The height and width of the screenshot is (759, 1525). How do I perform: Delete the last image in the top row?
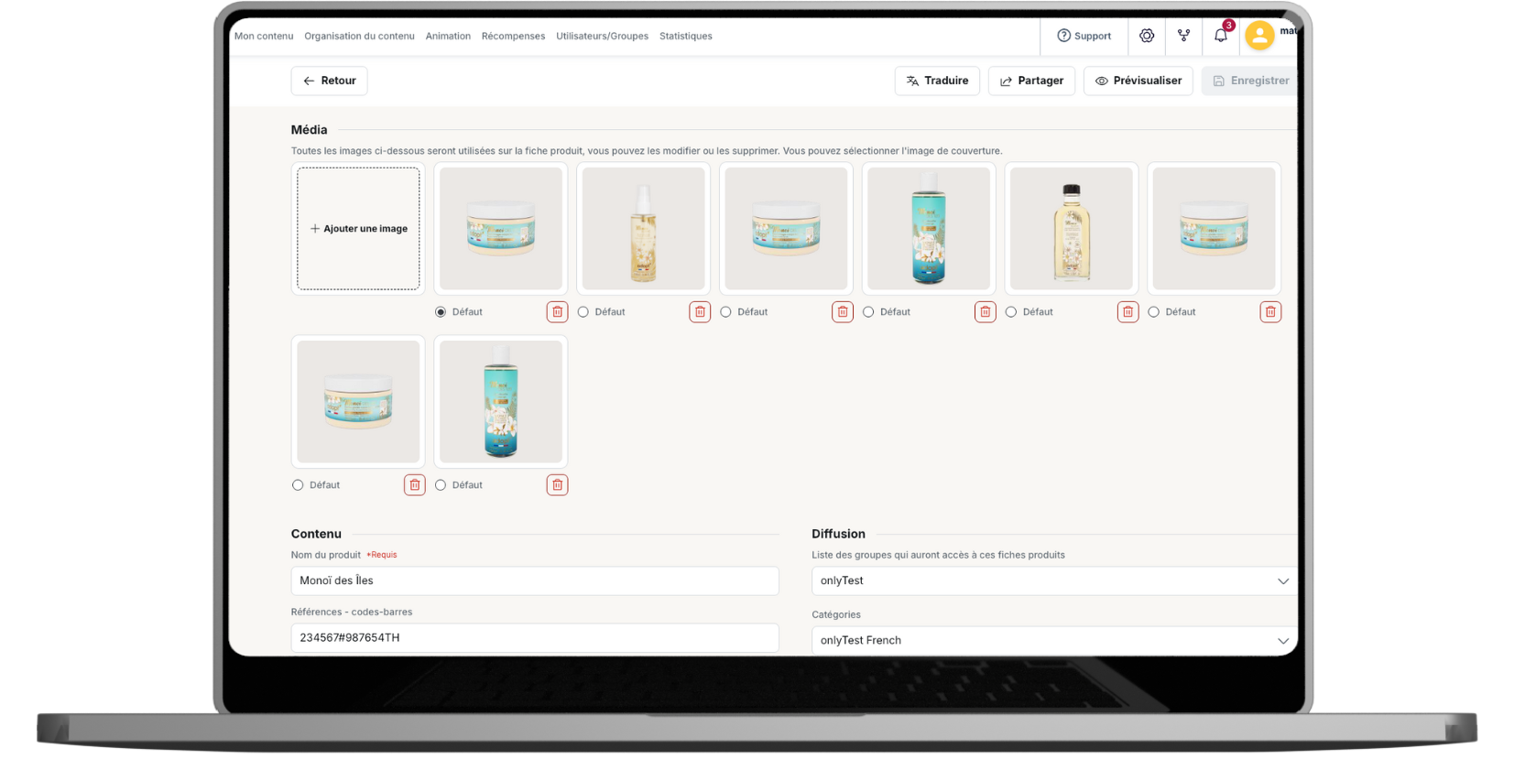(x=1270, y=312)
